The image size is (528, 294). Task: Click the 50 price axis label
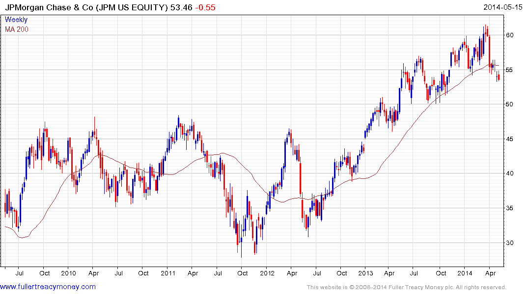(509, 104)
